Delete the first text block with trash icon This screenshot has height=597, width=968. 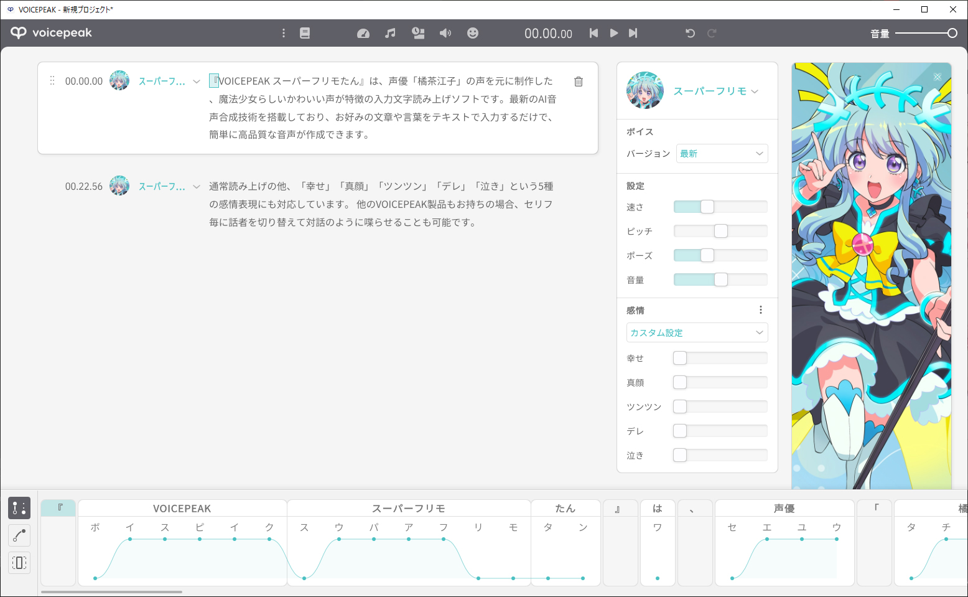579,82
